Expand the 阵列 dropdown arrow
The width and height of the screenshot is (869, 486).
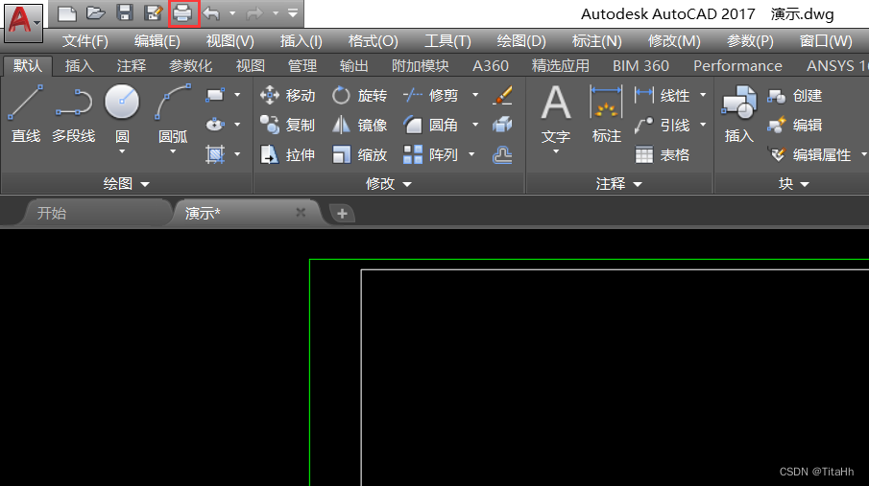click(471, 154)
